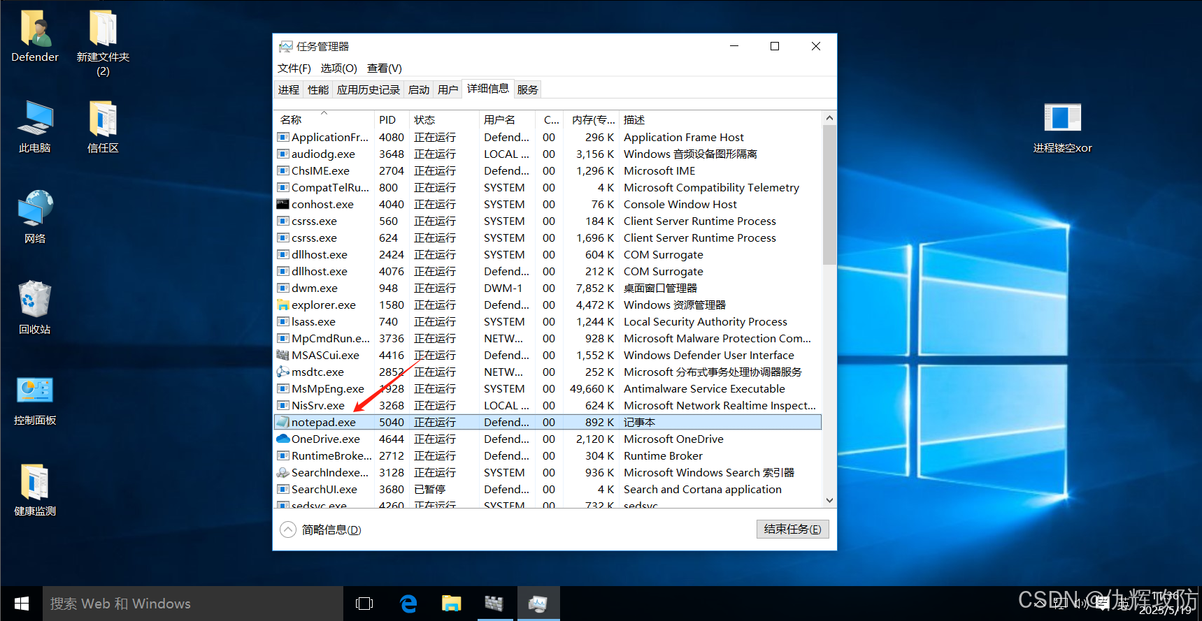Open the 选项(O) menu
Screen dimensions: 1202x621
[338, 68]
